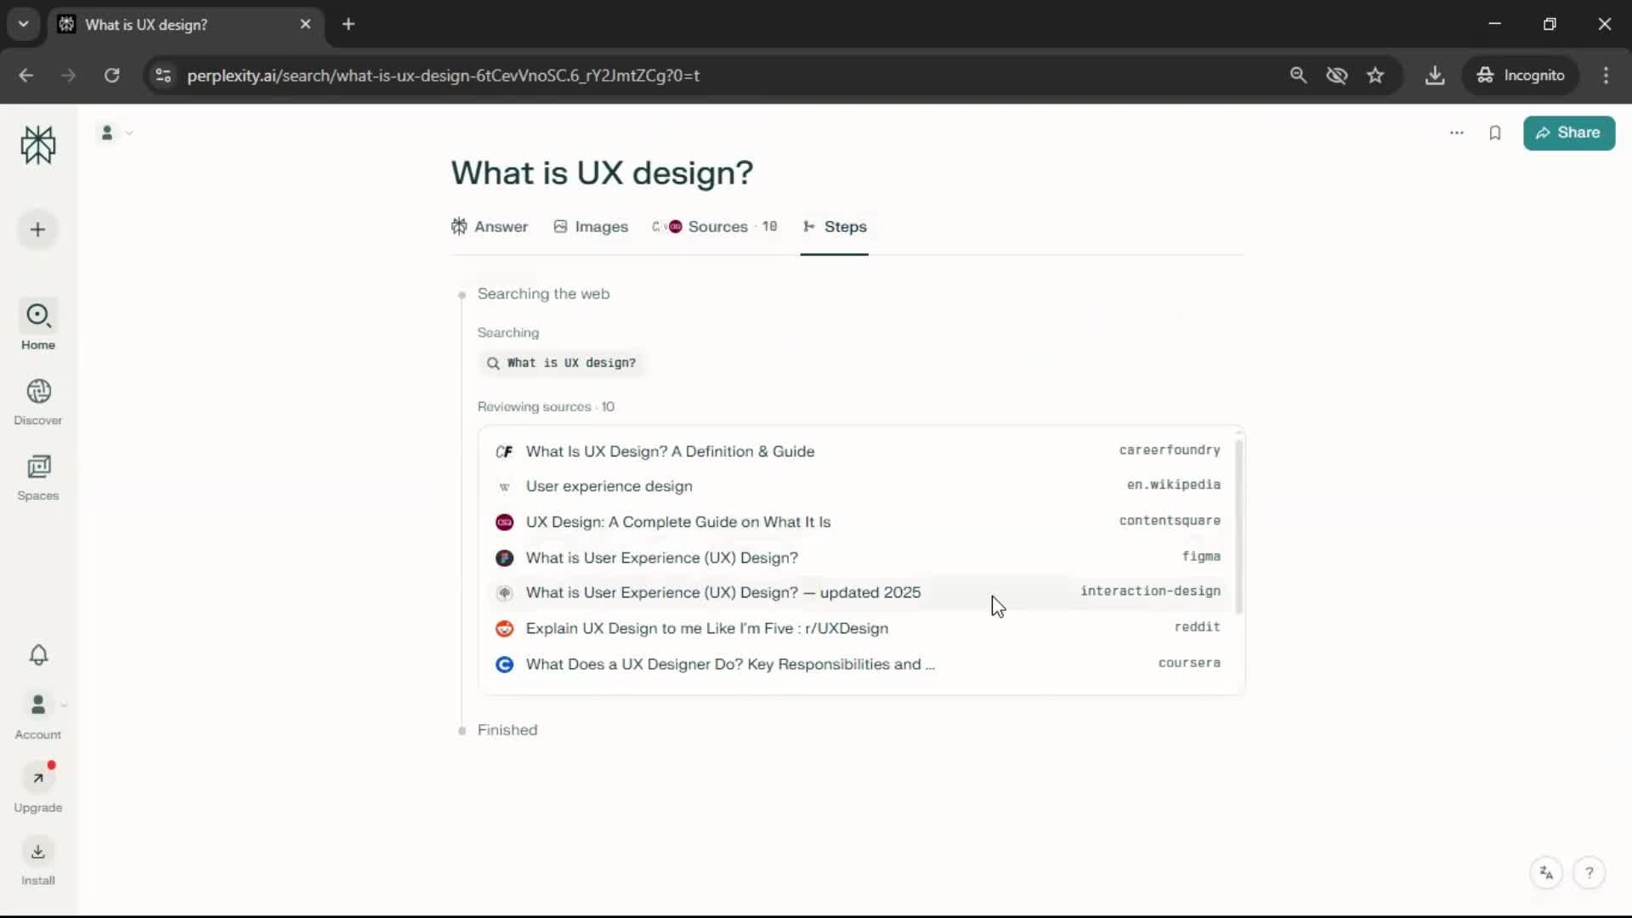Toggle the eye-slash tracking protection icon

pos(1336,76)
